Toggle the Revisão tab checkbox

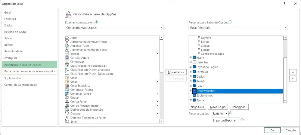pyautogui.click(x=194, y=81)
